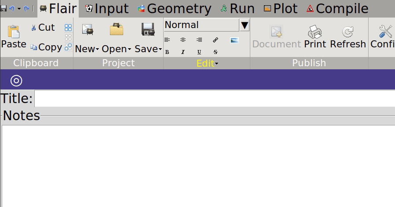The image size is (395, 207).
Task: Center align the notes text
Action: (183, 40)
